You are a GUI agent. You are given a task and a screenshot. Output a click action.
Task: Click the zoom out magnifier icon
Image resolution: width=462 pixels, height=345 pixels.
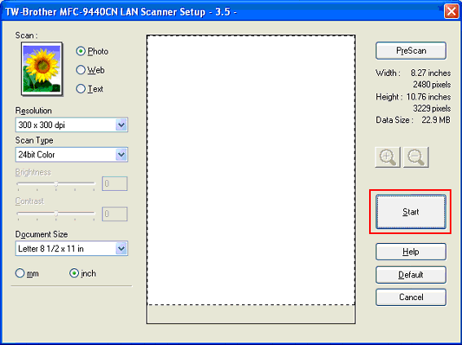(416, 157)
